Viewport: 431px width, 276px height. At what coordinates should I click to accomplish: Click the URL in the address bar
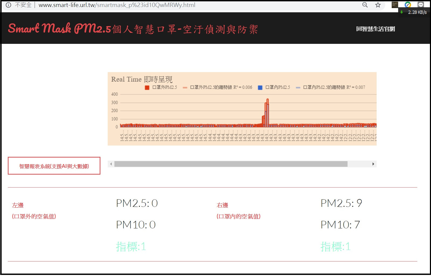pyautogui.click(x=117, y=5)
